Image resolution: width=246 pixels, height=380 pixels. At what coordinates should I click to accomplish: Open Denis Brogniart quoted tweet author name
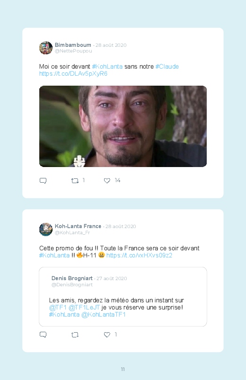tap(72, 278)
